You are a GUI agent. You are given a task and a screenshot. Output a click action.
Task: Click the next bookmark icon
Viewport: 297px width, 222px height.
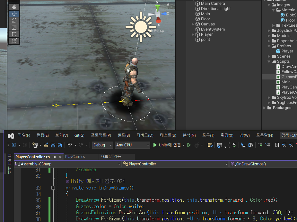tap(291, 145)
